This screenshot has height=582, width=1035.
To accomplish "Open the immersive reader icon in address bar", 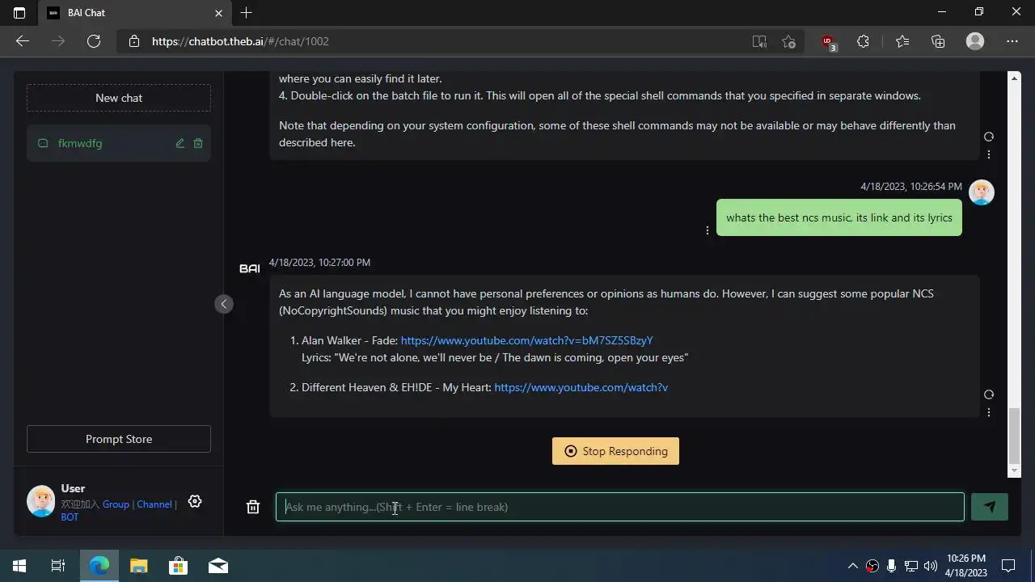I will (759, 41).
